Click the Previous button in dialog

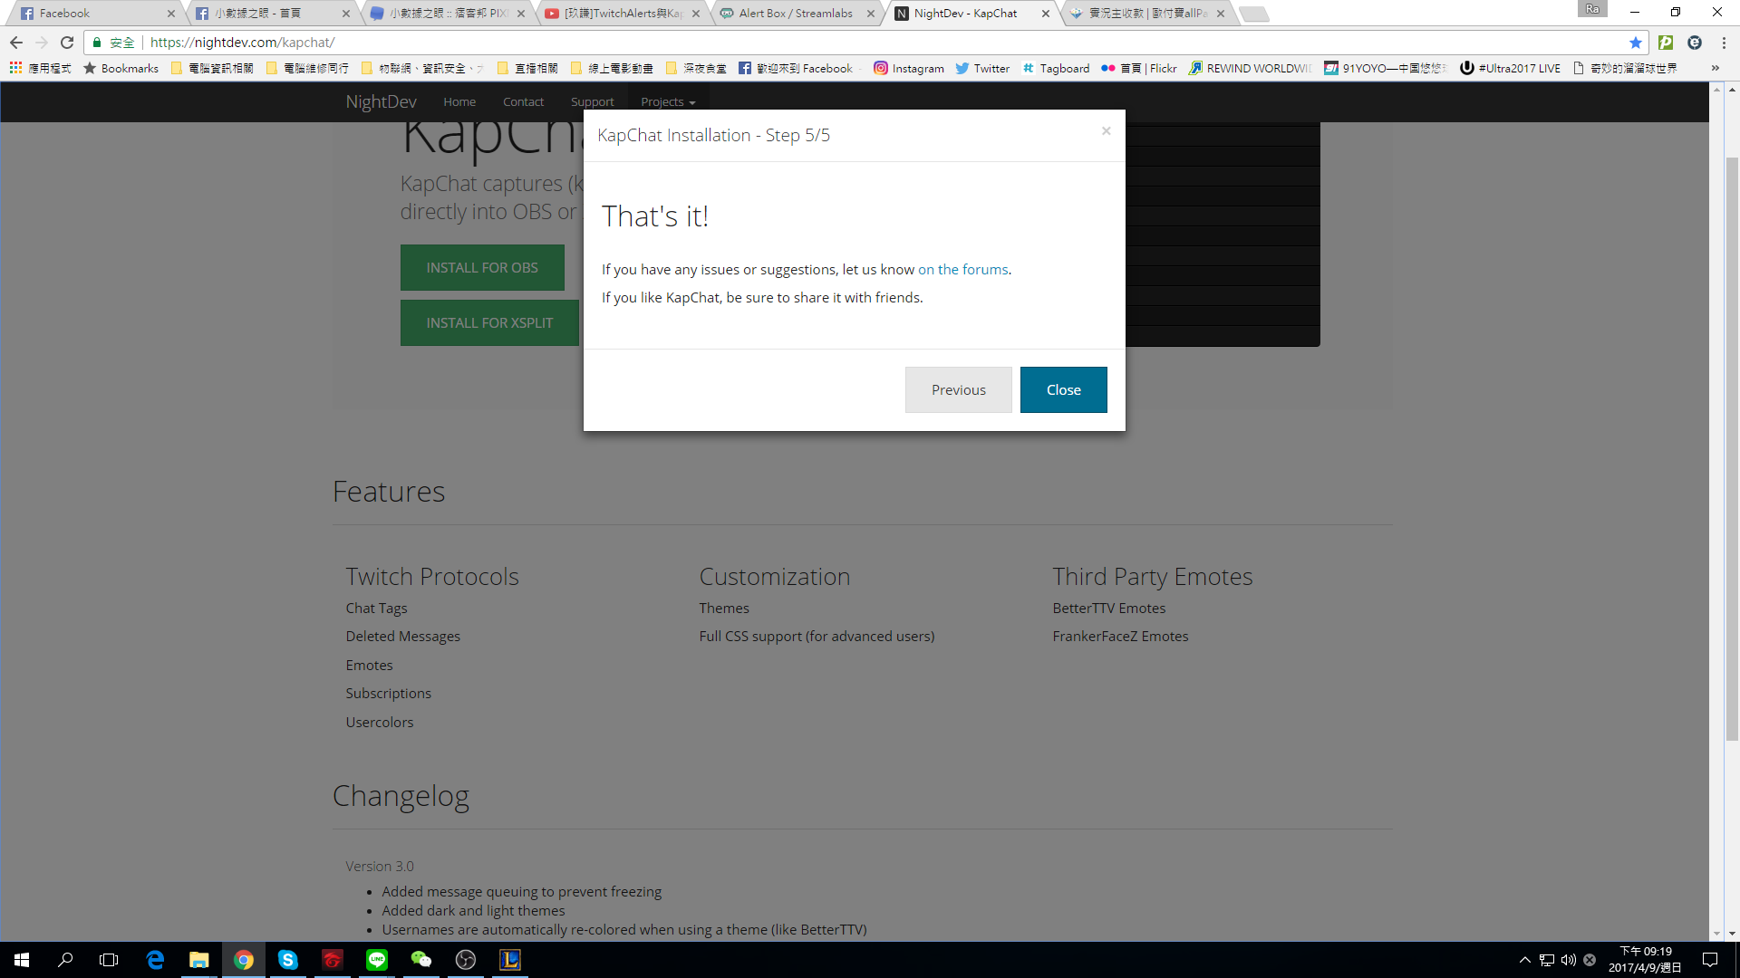[x=958, y=389]
